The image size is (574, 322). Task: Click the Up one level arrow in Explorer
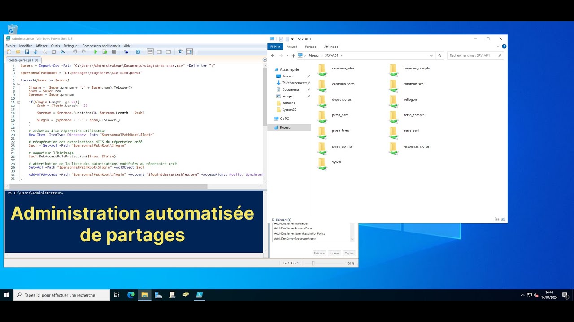tap(293, 55)
